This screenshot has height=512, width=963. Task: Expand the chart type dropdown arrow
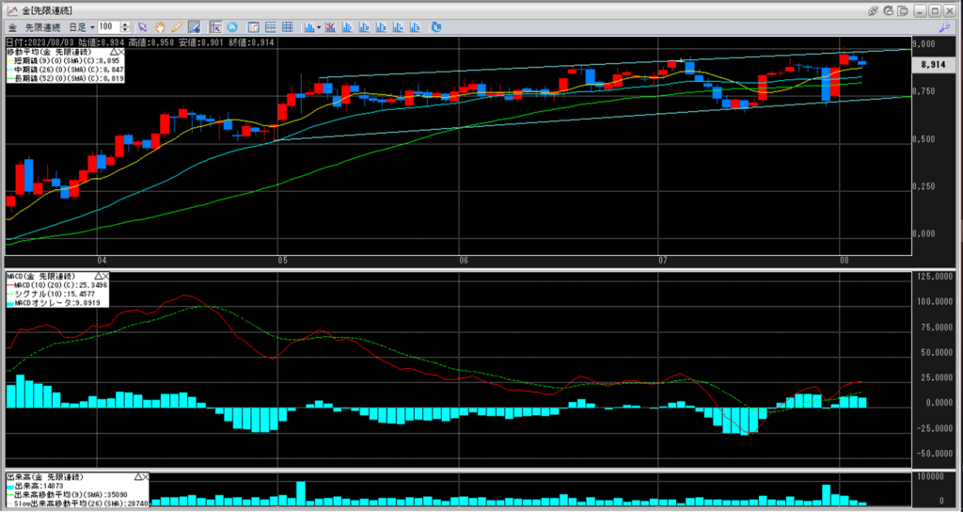320,27
